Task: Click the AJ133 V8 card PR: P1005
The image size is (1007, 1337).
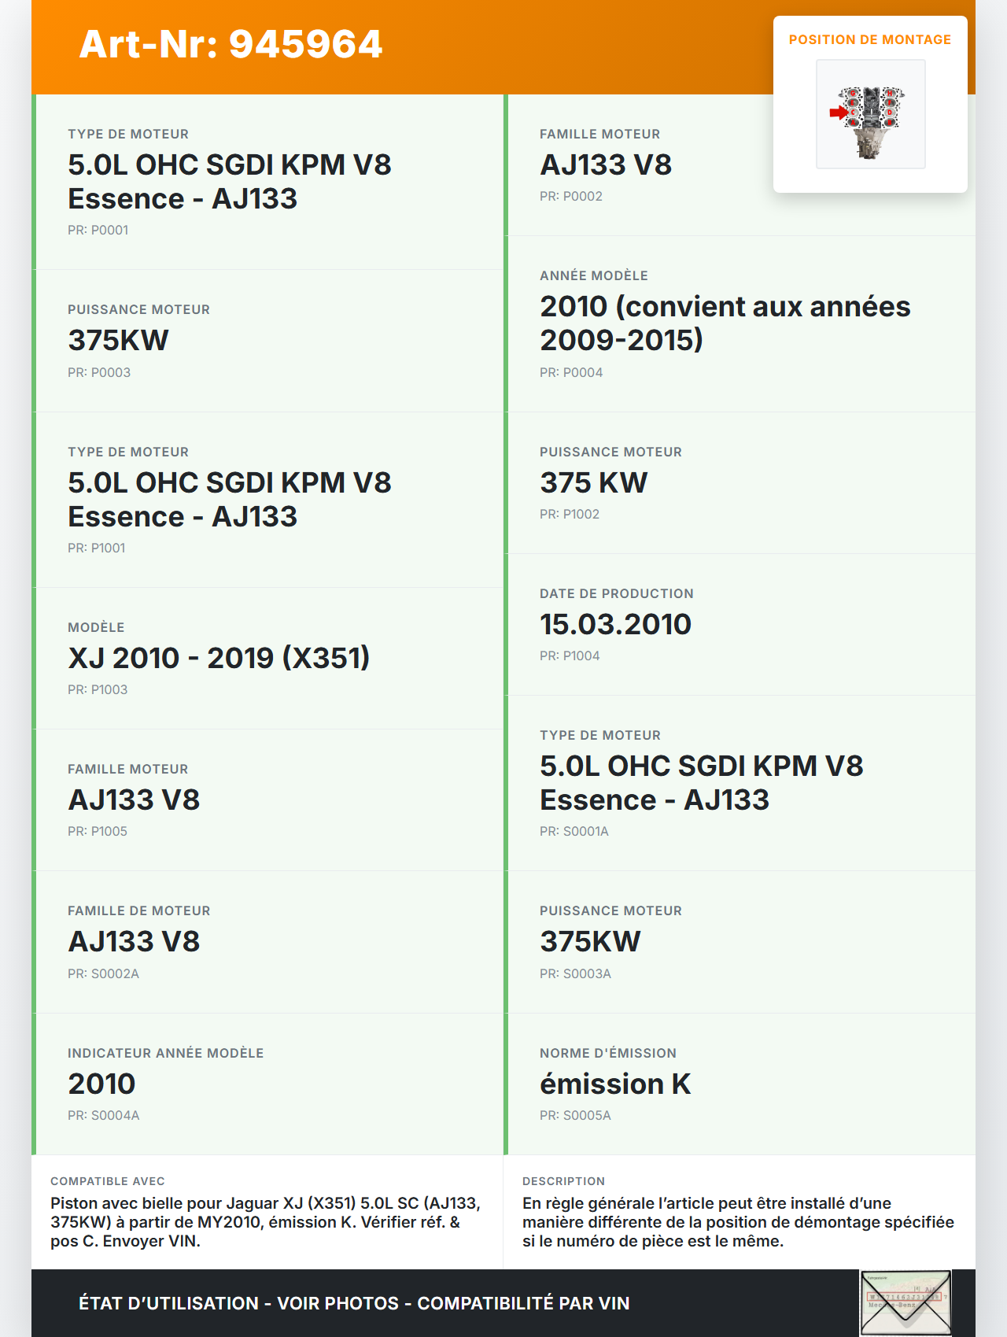Action: point(267,800)
